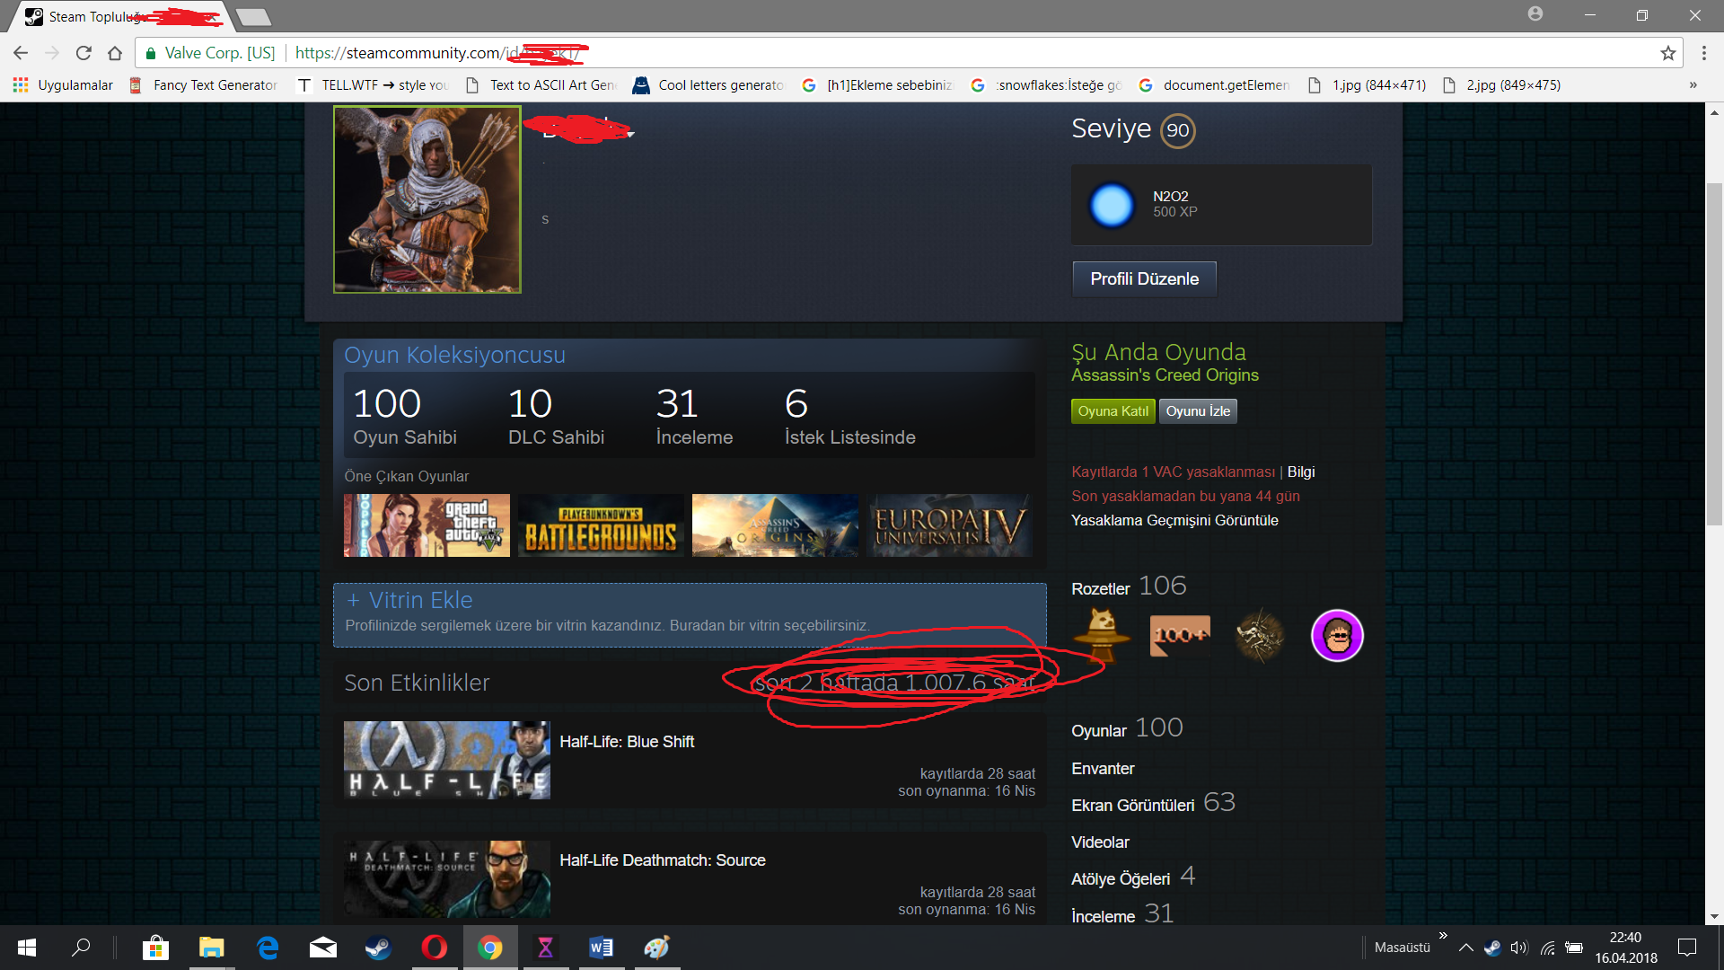Go to home page icon
The height and width of the screenshot is (970, 1724).
[x=115, y=53]
